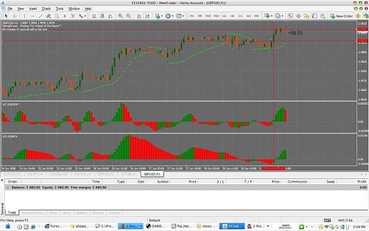Open the File menu
Screen dimensions: 369x231
[x=10, y=9]
